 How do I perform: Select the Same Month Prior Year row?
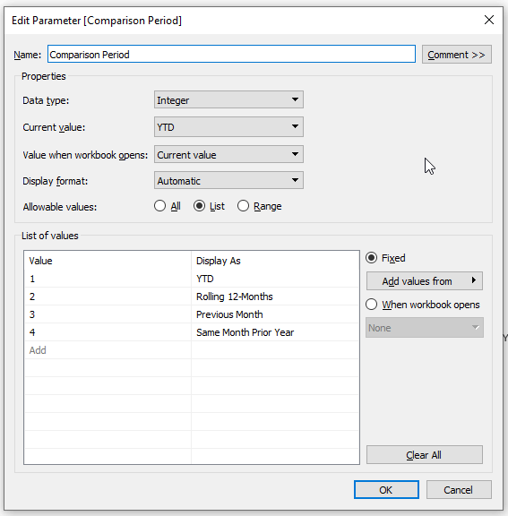pos(192,332)
